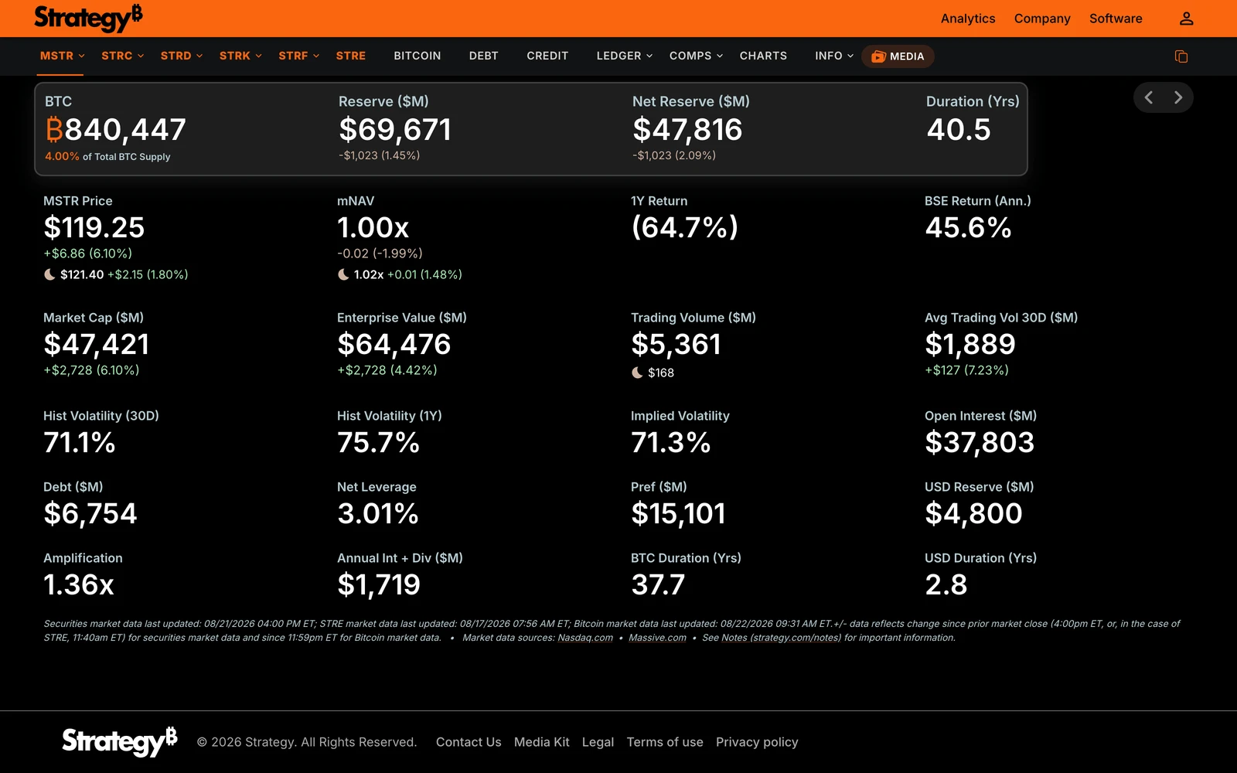Open the Company menu
This screenshot has width=1237, height=773.
pyautogui.click(x=1042, y=19)
